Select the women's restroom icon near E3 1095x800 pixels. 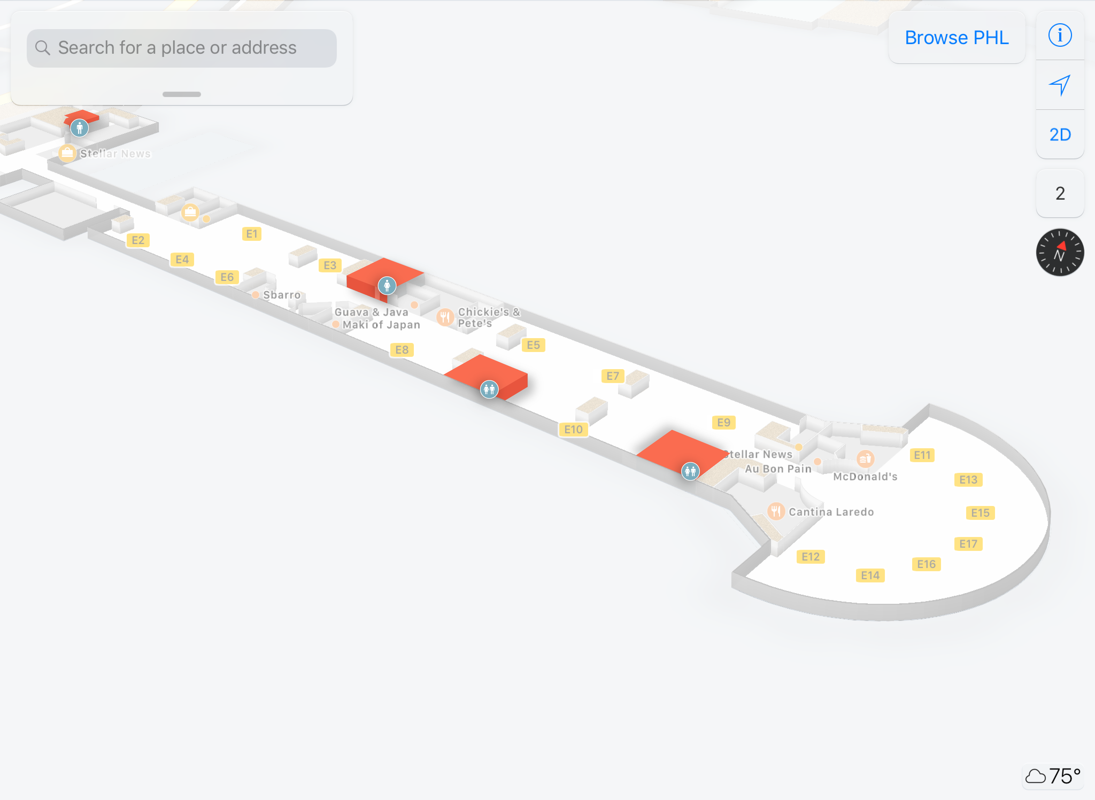click(x=387, y=286)
